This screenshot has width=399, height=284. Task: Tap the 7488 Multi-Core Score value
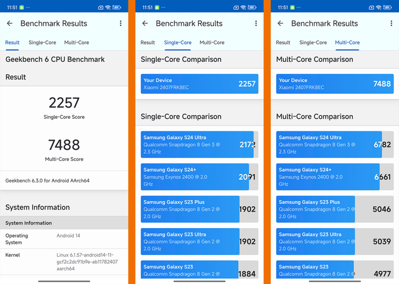[64, 144]
